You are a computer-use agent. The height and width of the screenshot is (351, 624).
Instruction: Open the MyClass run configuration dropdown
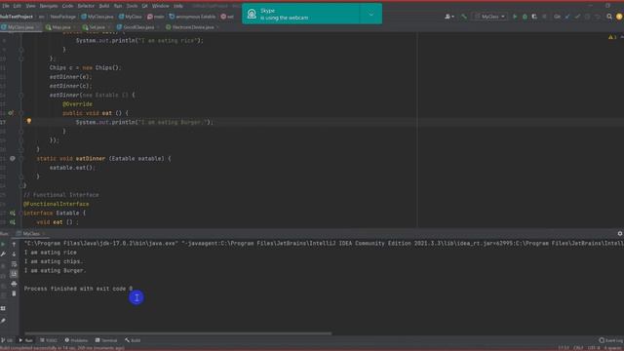click(489, 17)
